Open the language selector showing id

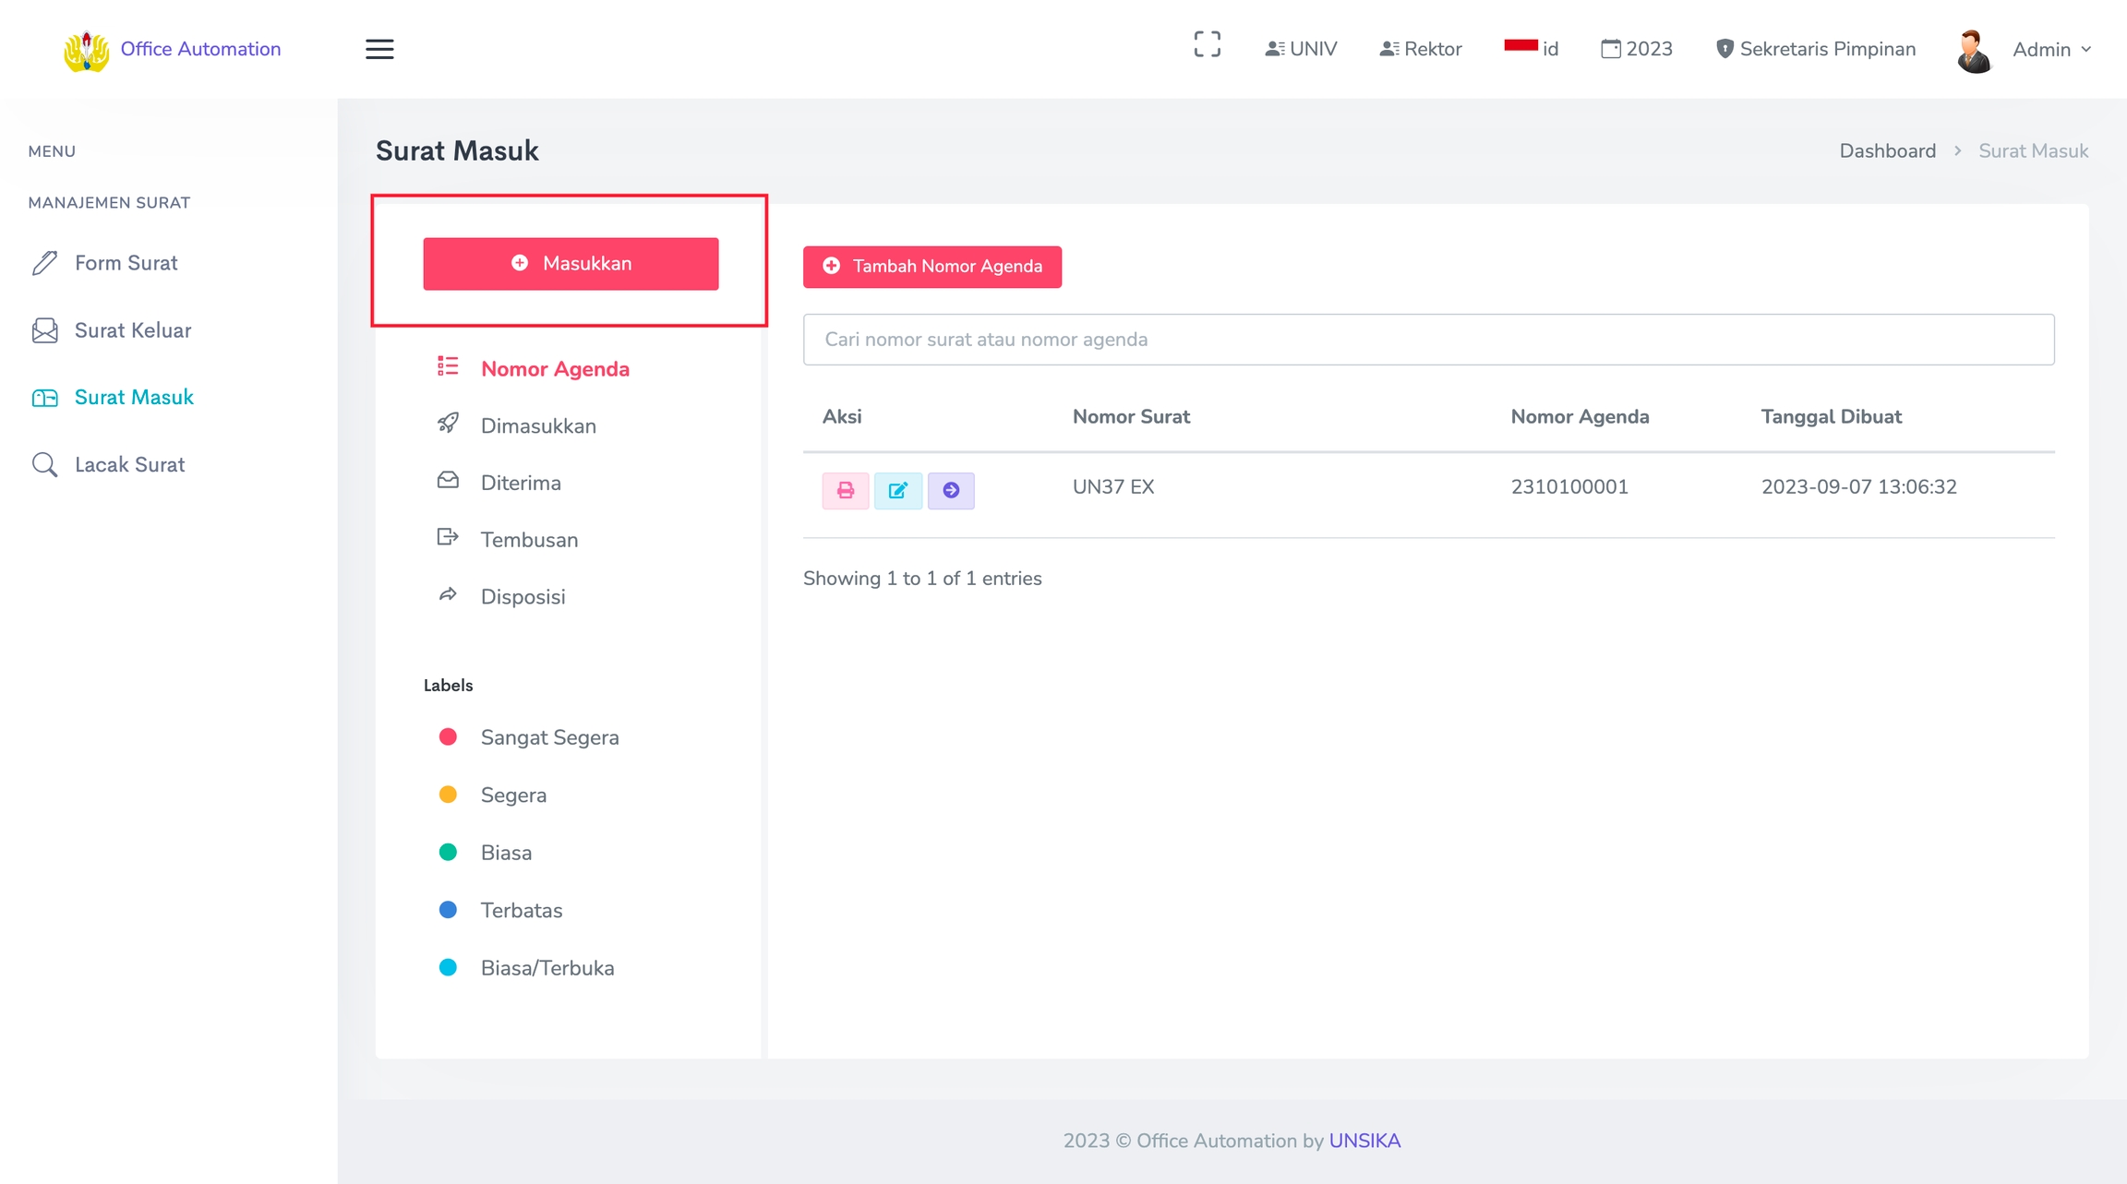[1531, 49]
